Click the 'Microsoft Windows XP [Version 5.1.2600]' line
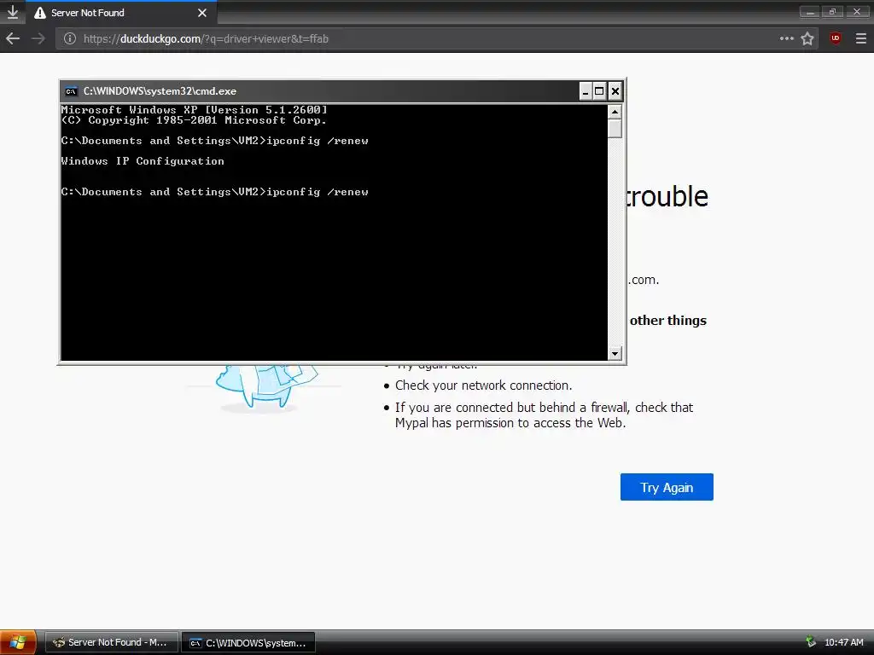 tap(194, 110)
